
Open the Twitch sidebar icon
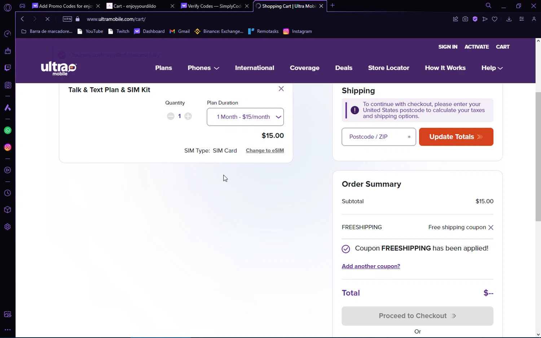click(x=8, y=68)
